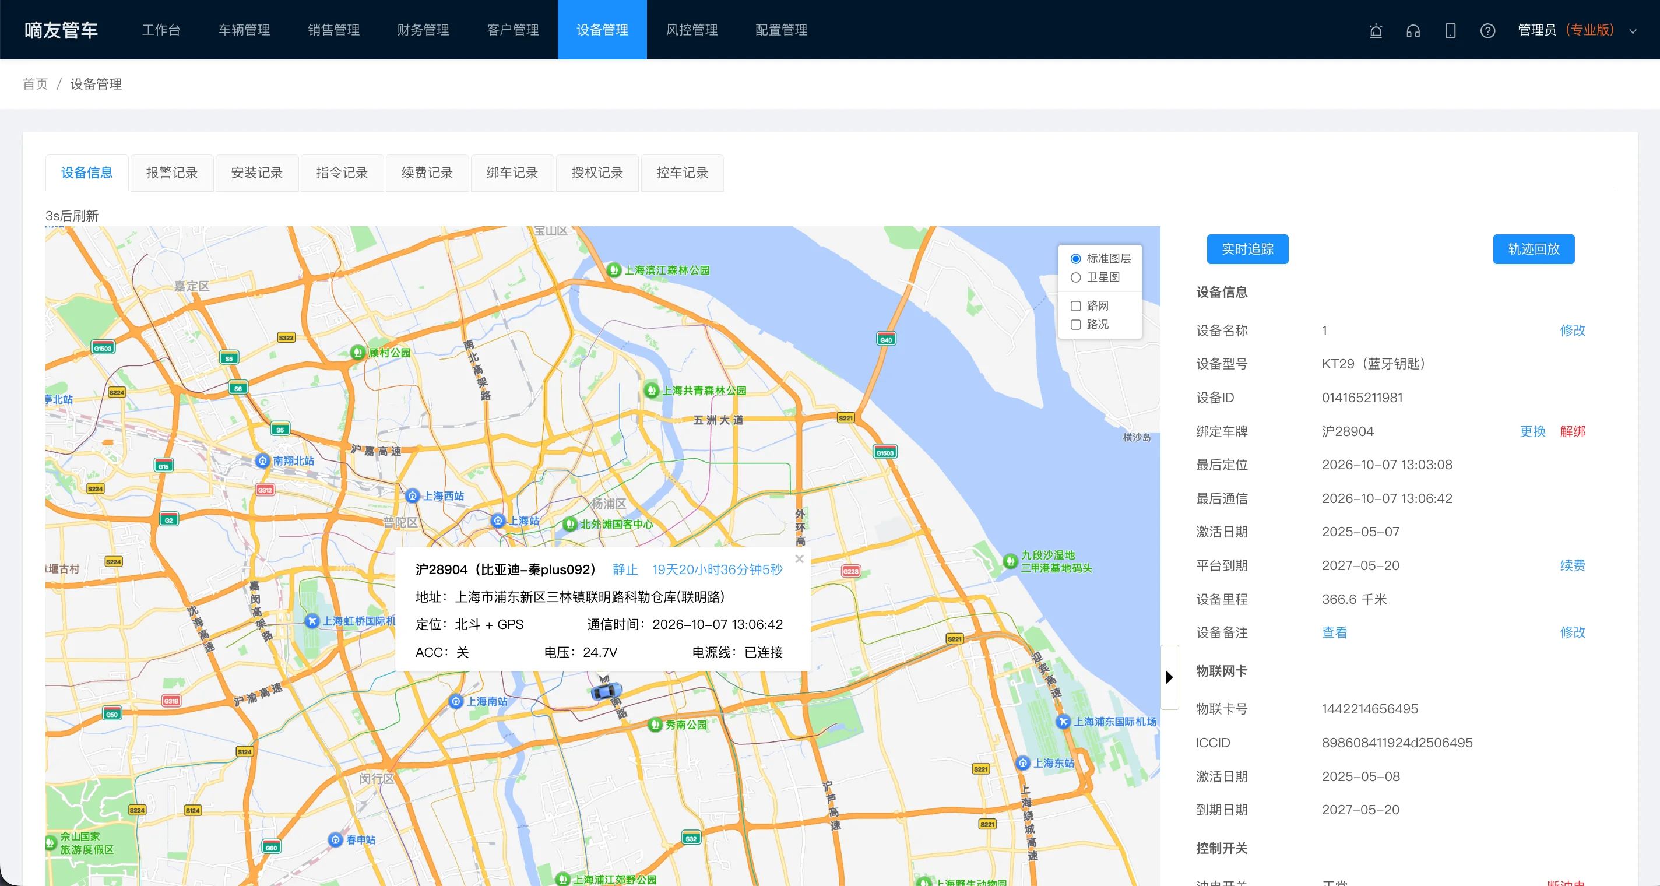The image size is (1660, 886).
Task: Click the 上海虹桥国际机场 airport icon
Action: point(312,621)
